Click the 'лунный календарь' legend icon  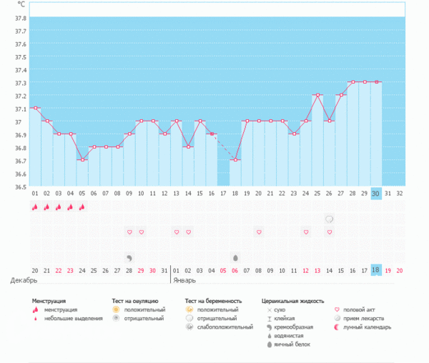pyautogui.click(x=338, y=327)
